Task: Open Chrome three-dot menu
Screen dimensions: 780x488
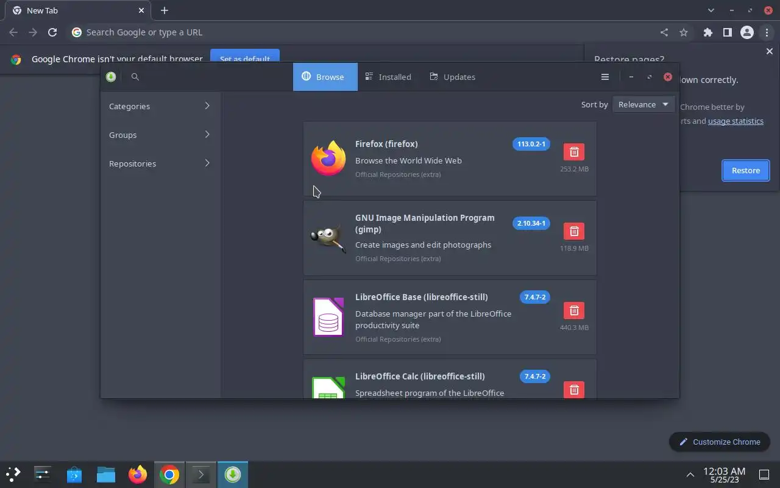Action: pos(767,32)
